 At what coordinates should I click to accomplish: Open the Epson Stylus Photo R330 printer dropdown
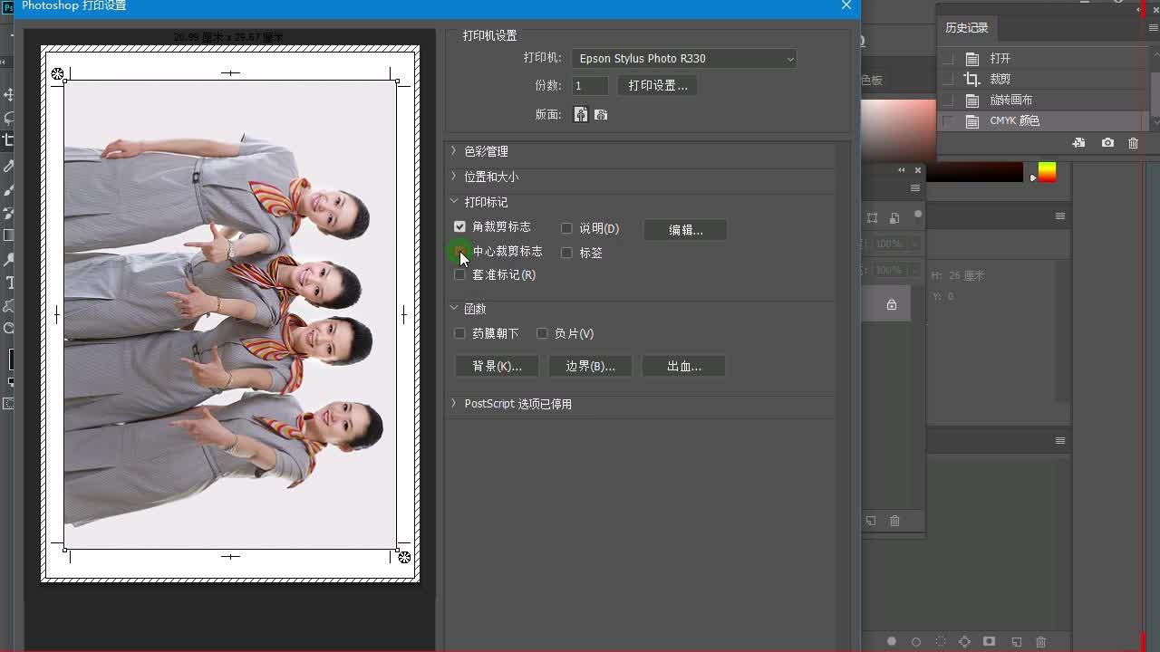point(684,58)
